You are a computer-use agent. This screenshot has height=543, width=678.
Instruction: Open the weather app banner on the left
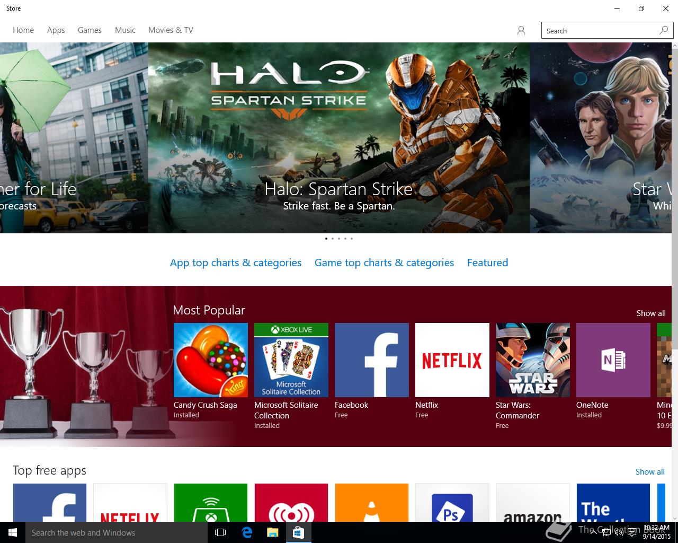point(74,138)
